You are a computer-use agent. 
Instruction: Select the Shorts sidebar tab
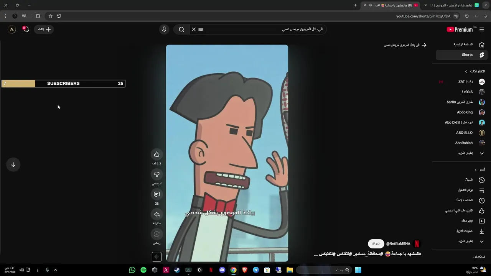tap(461, 55)
